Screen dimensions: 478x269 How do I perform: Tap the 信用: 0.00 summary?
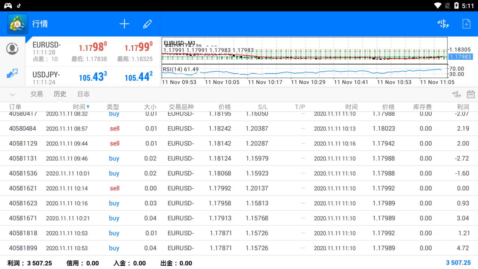83,263
